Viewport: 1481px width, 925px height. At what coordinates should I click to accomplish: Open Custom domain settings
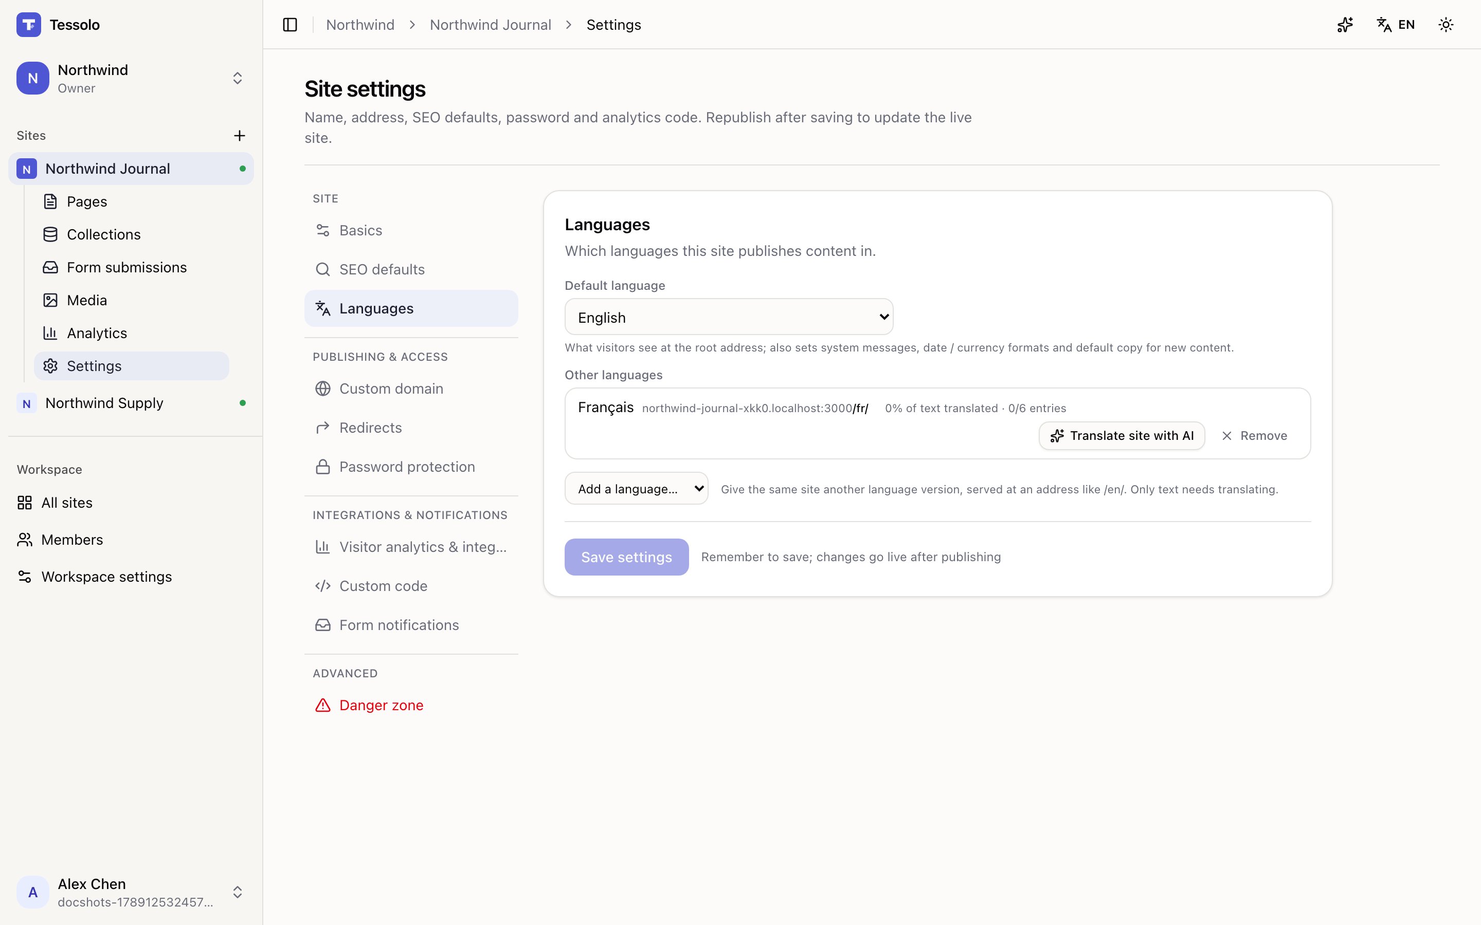411,389
